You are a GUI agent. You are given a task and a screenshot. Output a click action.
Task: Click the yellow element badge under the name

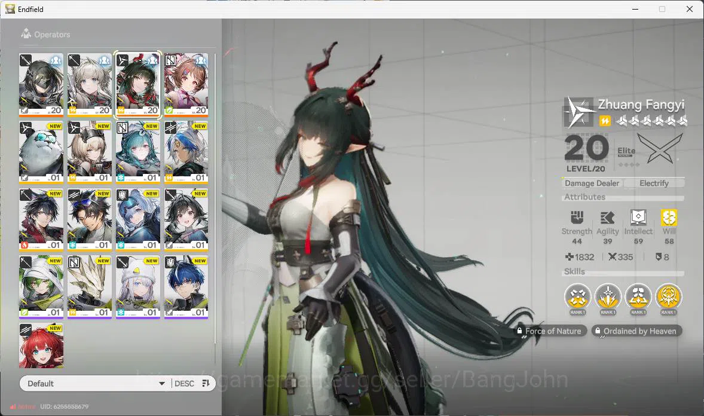tap(605, 121)
